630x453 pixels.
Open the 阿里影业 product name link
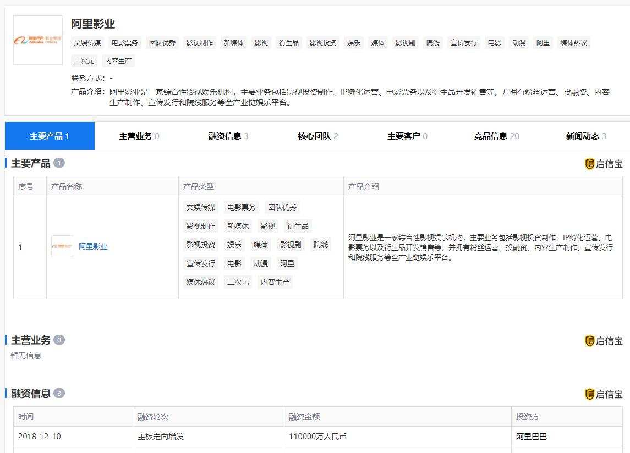coord(93,246)
